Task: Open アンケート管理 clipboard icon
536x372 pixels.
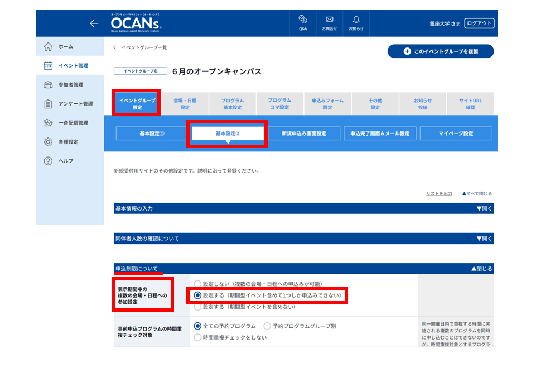Action: [48, 104]
